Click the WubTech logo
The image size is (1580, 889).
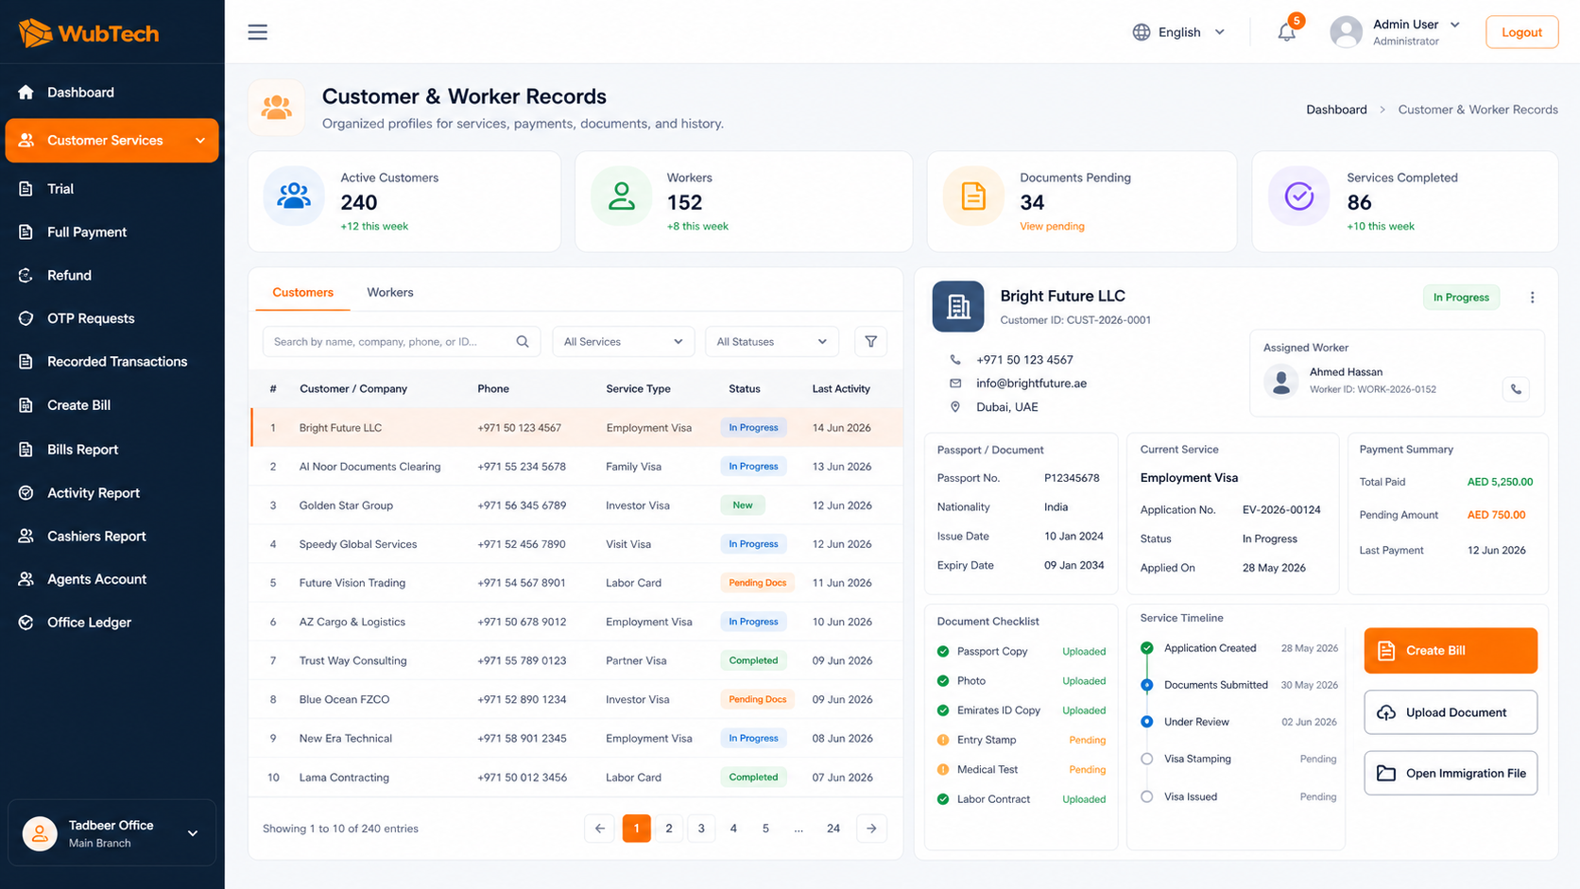click(x=89, y=33)
